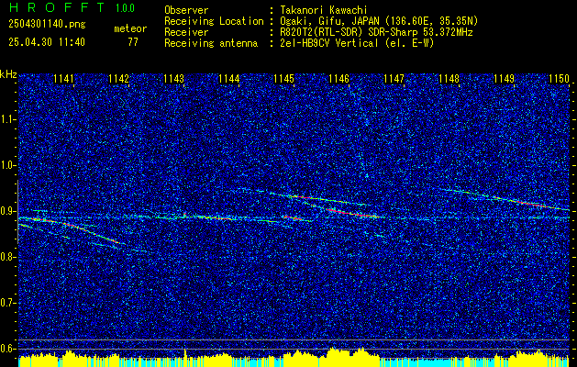Select the filename 2504301140.png
Image resolution: width=577 pixels, height=367 pixels.
pos(47,25)
